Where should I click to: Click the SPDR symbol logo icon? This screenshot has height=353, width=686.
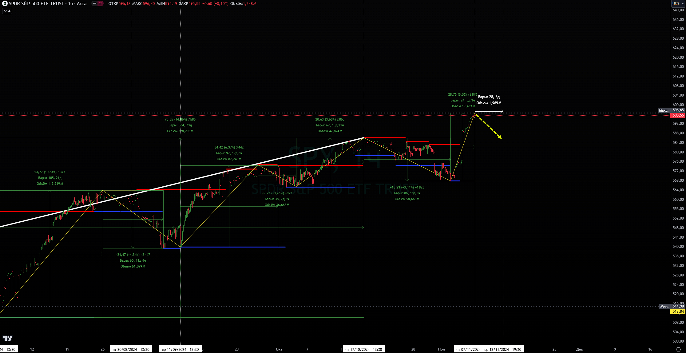tap(5, 4)
